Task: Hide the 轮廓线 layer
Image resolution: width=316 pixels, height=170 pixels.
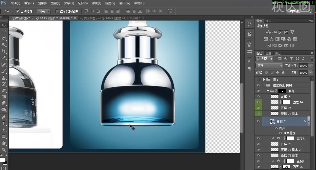Action: (x=258, y=97)
